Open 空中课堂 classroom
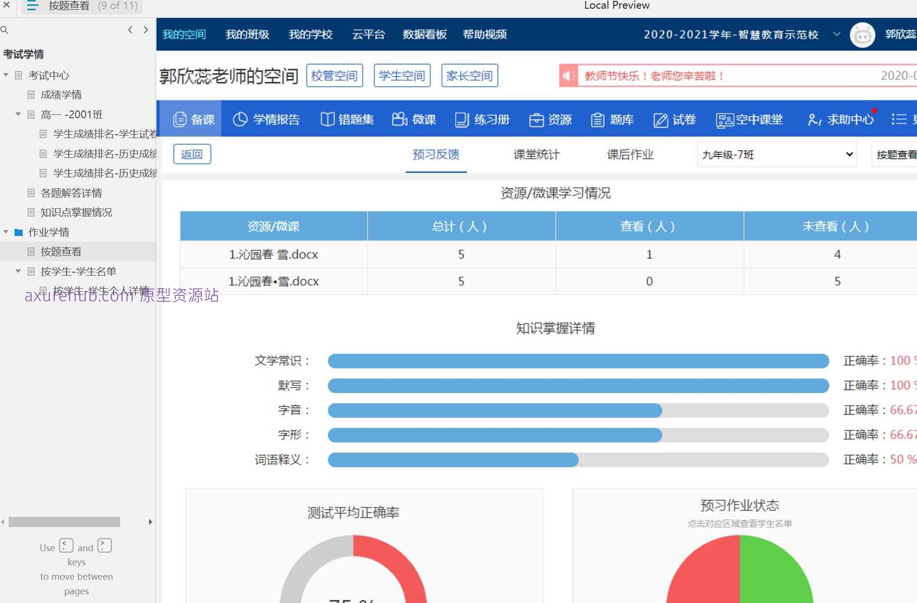This screenshot has width=917, height=603. click(749, 119)
